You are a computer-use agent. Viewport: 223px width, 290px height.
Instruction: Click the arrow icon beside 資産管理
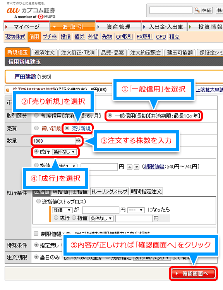click(99, 27)
